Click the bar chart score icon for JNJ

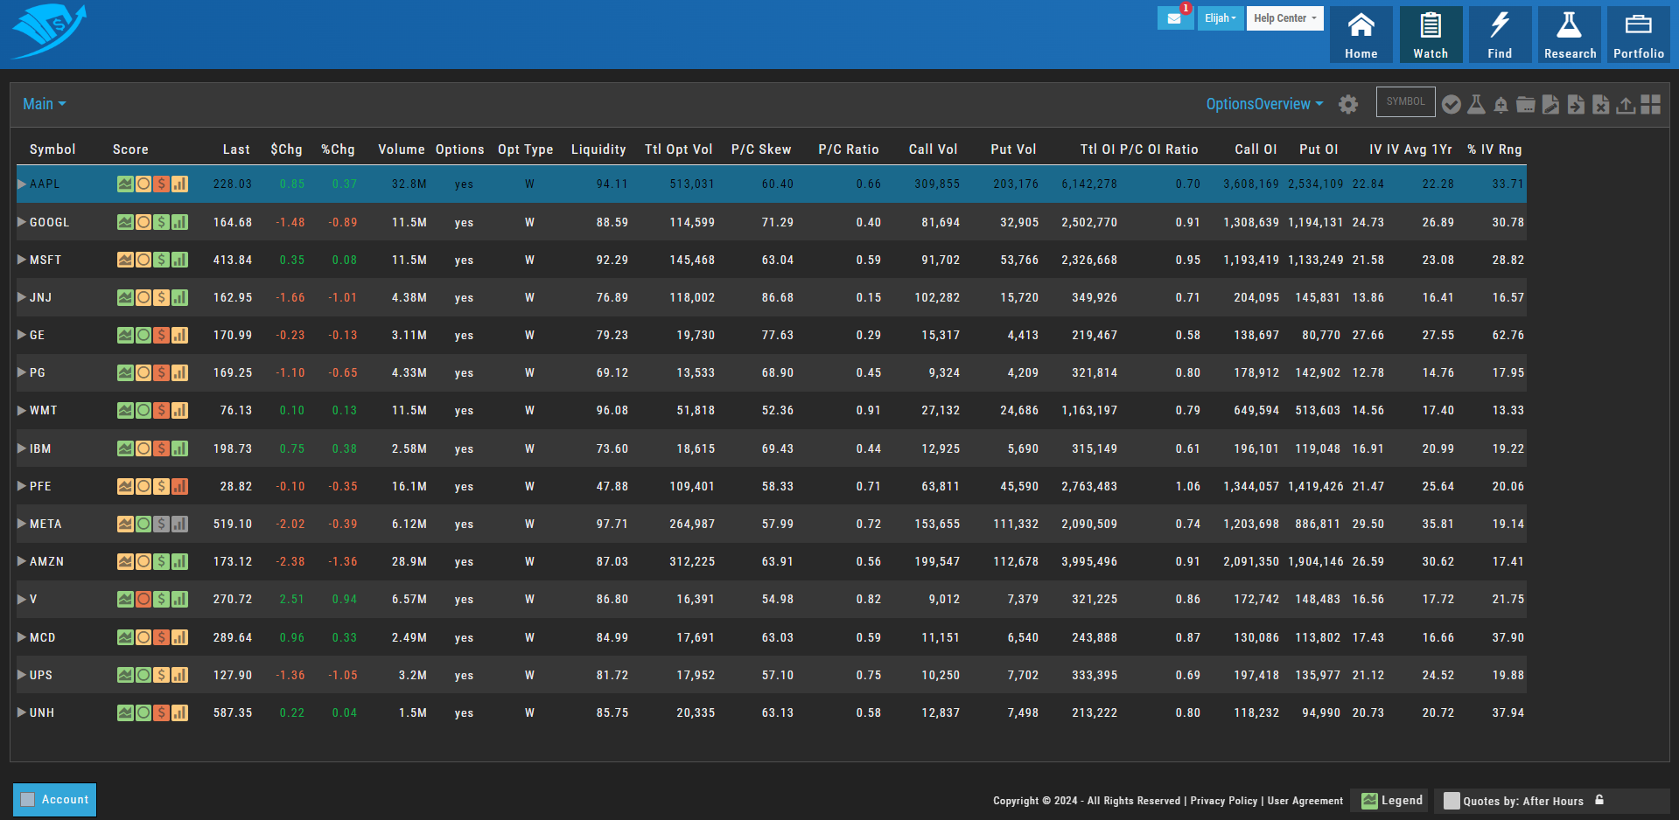pyautogui.click(x=179, y=297)
